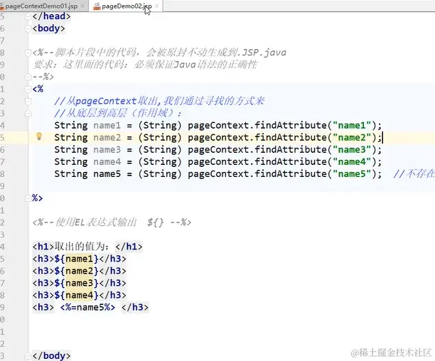Click the "name1" string literal in findAttribute
This screenshot has height=361, width=435.
pos(352,126)
